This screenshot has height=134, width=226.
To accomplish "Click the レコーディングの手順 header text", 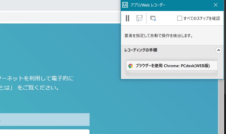I will coord(141,50).
